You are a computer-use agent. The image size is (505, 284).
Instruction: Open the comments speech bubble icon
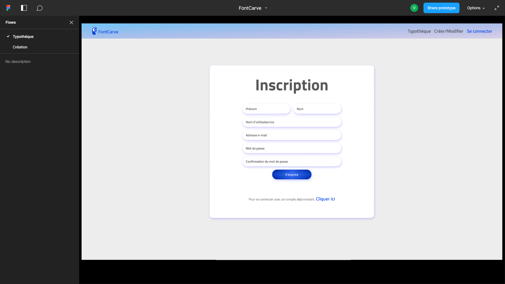[x=39, y=8]
